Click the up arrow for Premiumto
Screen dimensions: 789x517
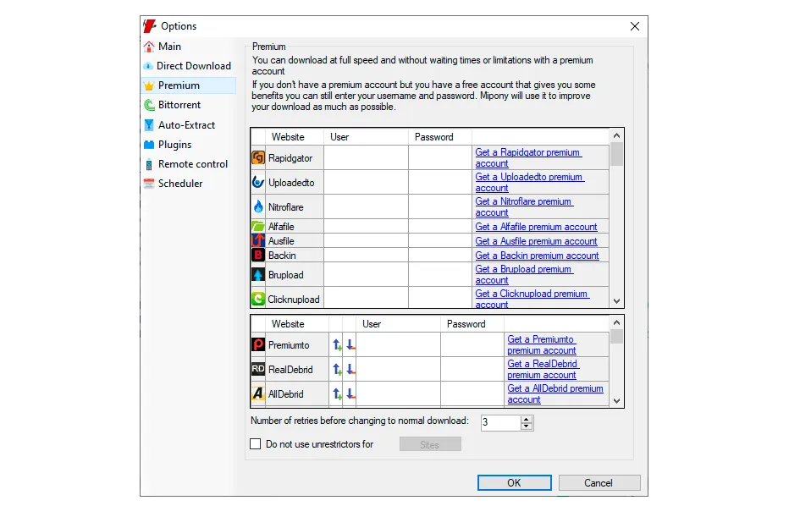pos(337,345)
